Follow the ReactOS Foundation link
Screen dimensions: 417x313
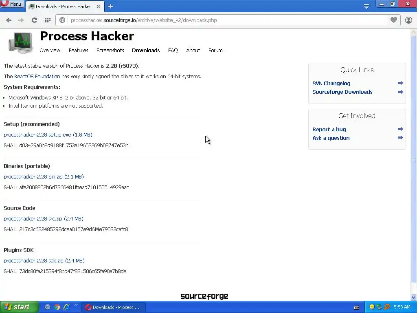coord(37,76)
